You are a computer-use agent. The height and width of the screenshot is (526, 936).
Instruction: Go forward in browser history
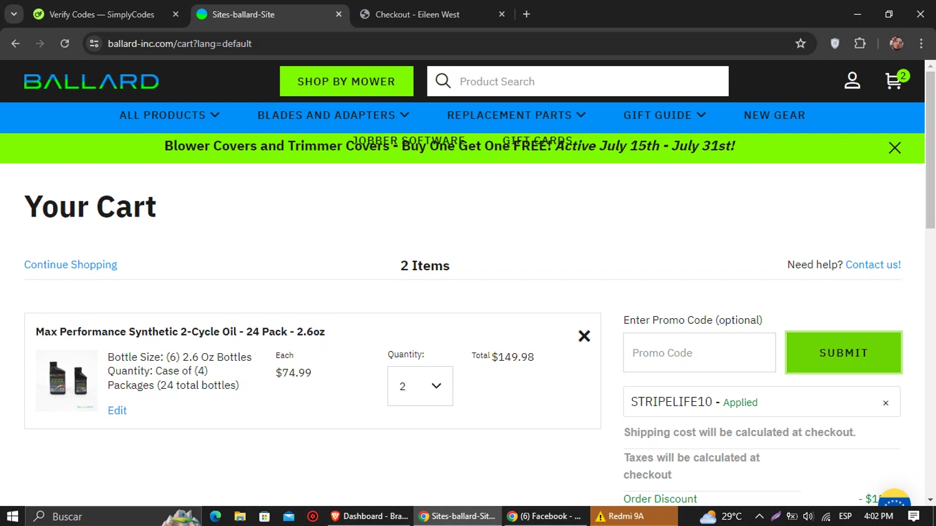40,44
